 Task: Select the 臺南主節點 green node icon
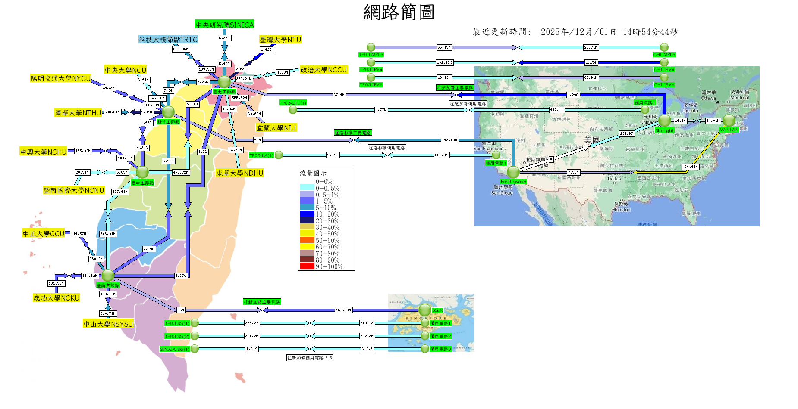pos(108,275)
